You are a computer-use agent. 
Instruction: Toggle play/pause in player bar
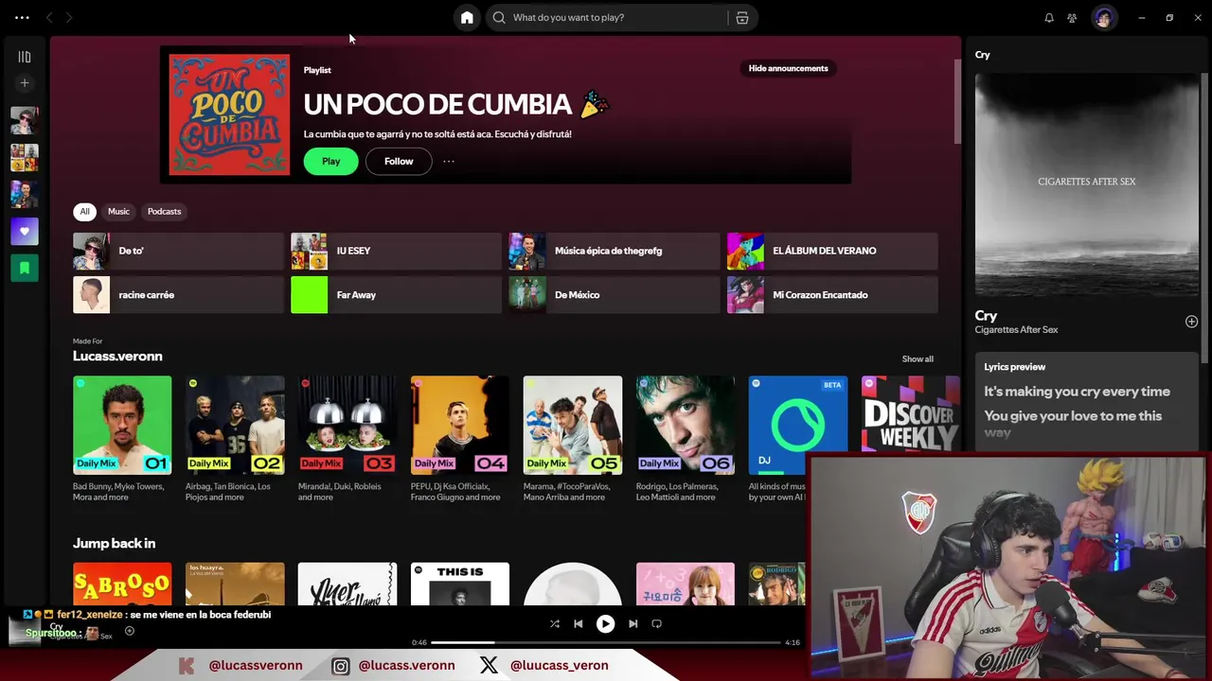(605, 623)
